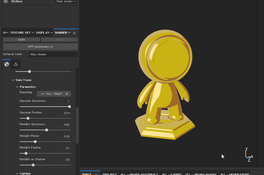Viewport: 264px width, 175px height.
Task: Edit the Instance name field
Action: tap(53, 54)
